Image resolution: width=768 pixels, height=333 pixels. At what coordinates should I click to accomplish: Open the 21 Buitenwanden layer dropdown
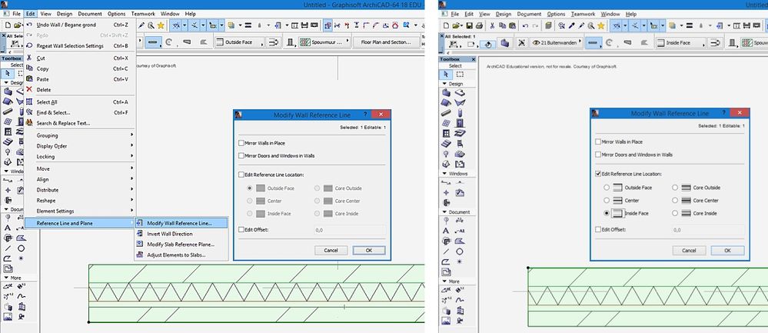tap(557, 42)
